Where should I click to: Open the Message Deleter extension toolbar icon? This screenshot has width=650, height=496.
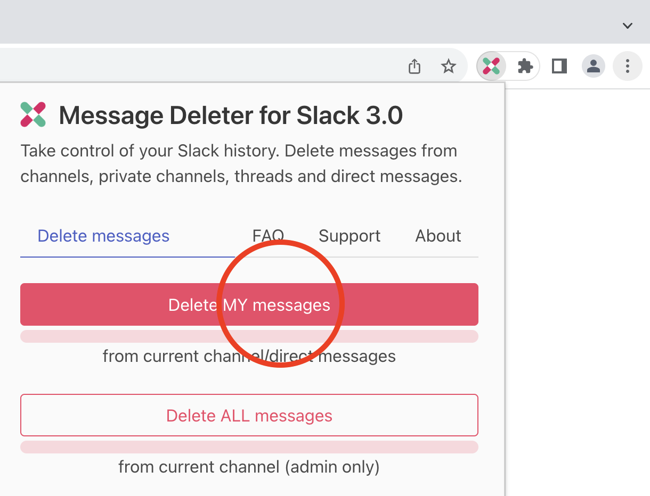490,66
